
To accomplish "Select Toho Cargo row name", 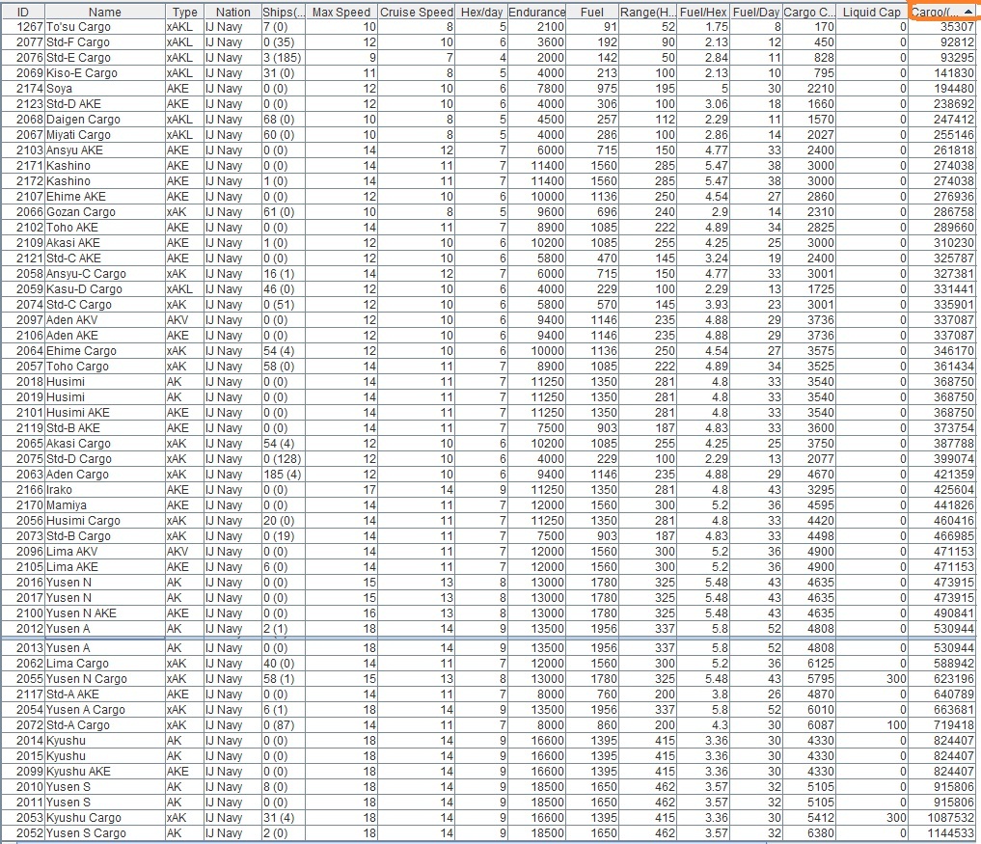I will pyautogui.click(x=105, y=367).
